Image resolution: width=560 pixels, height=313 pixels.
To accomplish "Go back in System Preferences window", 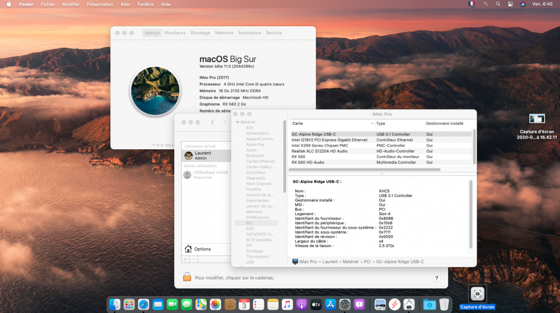I will [212, 122].
